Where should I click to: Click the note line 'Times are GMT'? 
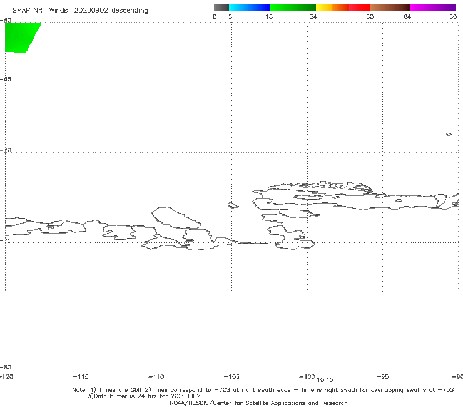tap(121, 390)
